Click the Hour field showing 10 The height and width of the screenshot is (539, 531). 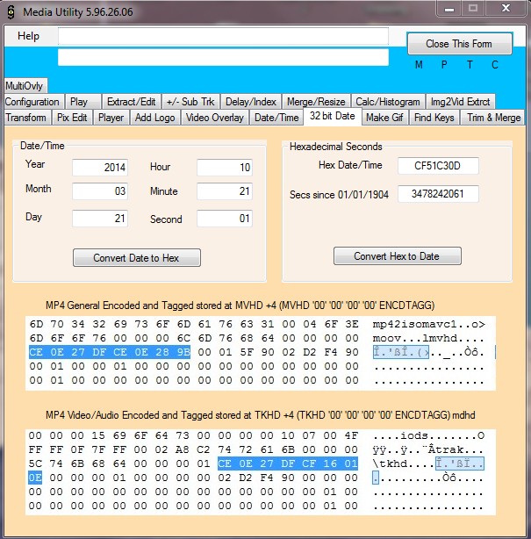pos(225,168)
